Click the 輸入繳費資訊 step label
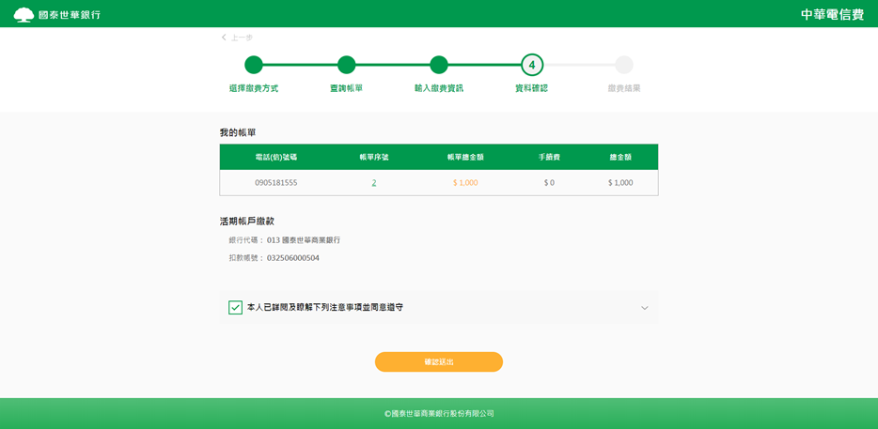Image resolution: width=878 pixels, height=429 pixels. point(438,88)
